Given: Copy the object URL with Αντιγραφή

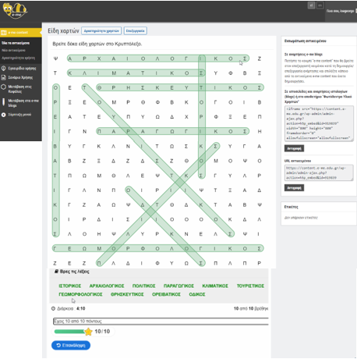Looking at the screenshot, I should tap(294, 187).
